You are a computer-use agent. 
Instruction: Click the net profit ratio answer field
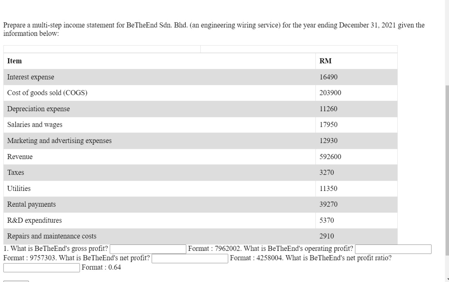[41, 268]
